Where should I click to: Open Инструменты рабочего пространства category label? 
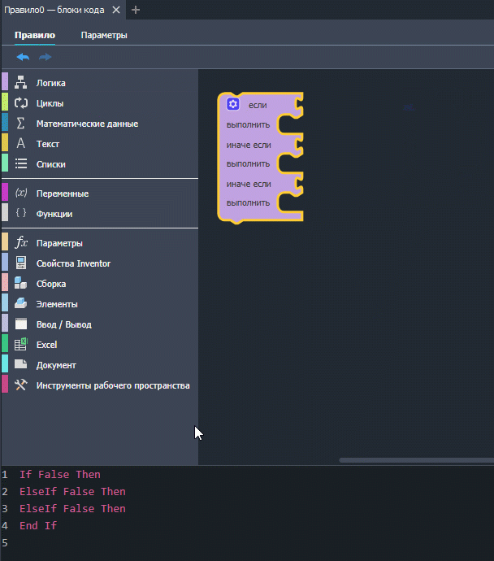coord(113,385)
